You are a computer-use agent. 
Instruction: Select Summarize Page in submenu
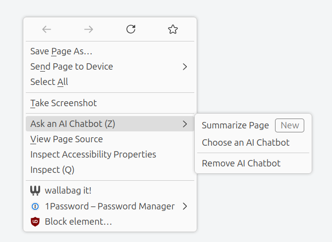235,125
